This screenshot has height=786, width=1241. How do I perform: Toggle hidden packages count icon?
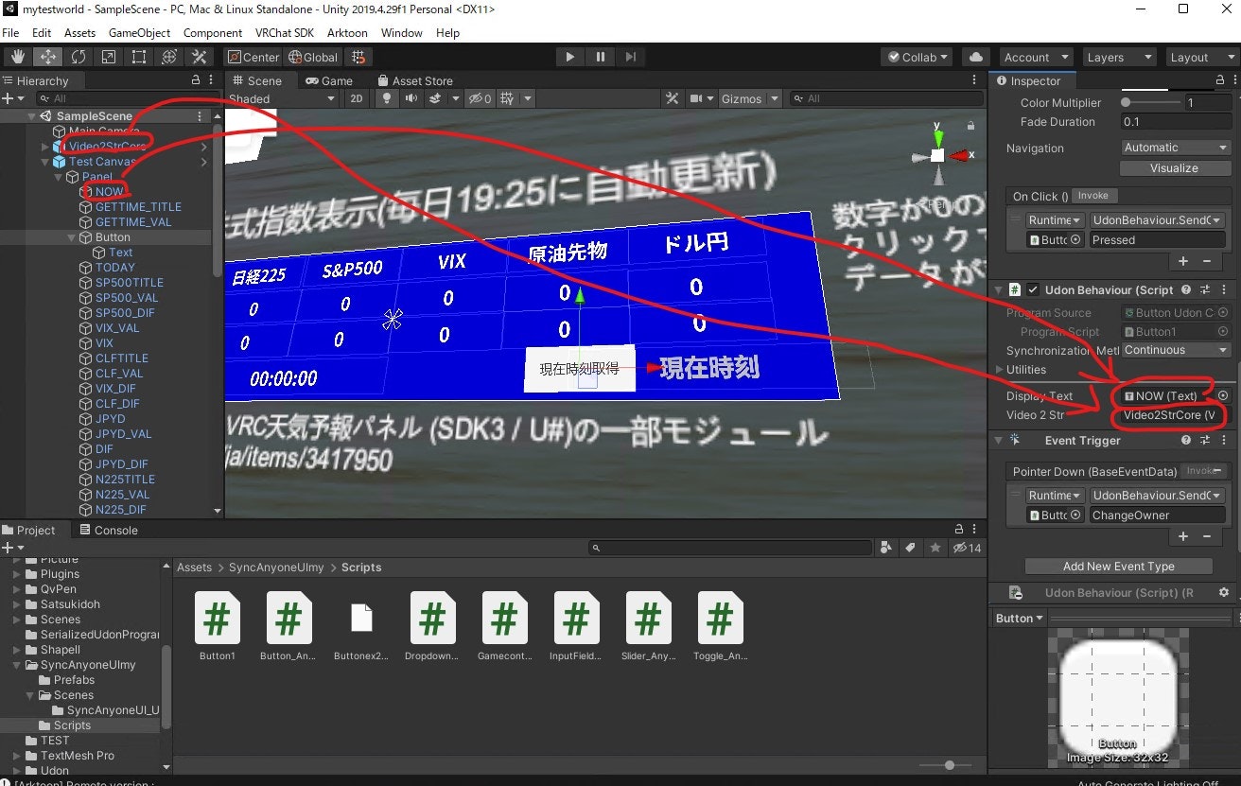click(x=967, y=548)
